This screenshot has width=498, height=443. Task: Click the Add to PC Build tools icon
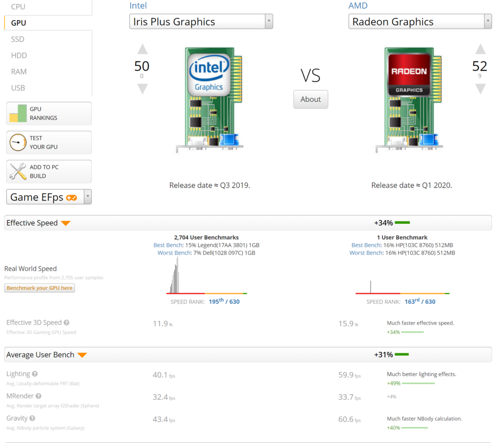[x=18, y=171]
